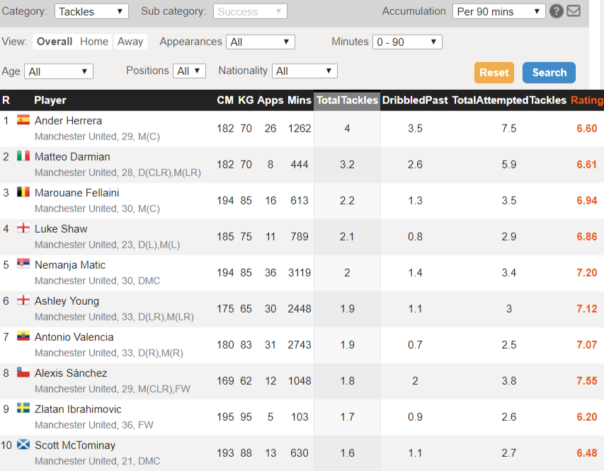604x471 pixels.
Task: Click 'Manchester United, 23, D(L),M(L)' subtitle
Action: pyautogui.click(x=107, y=245)
